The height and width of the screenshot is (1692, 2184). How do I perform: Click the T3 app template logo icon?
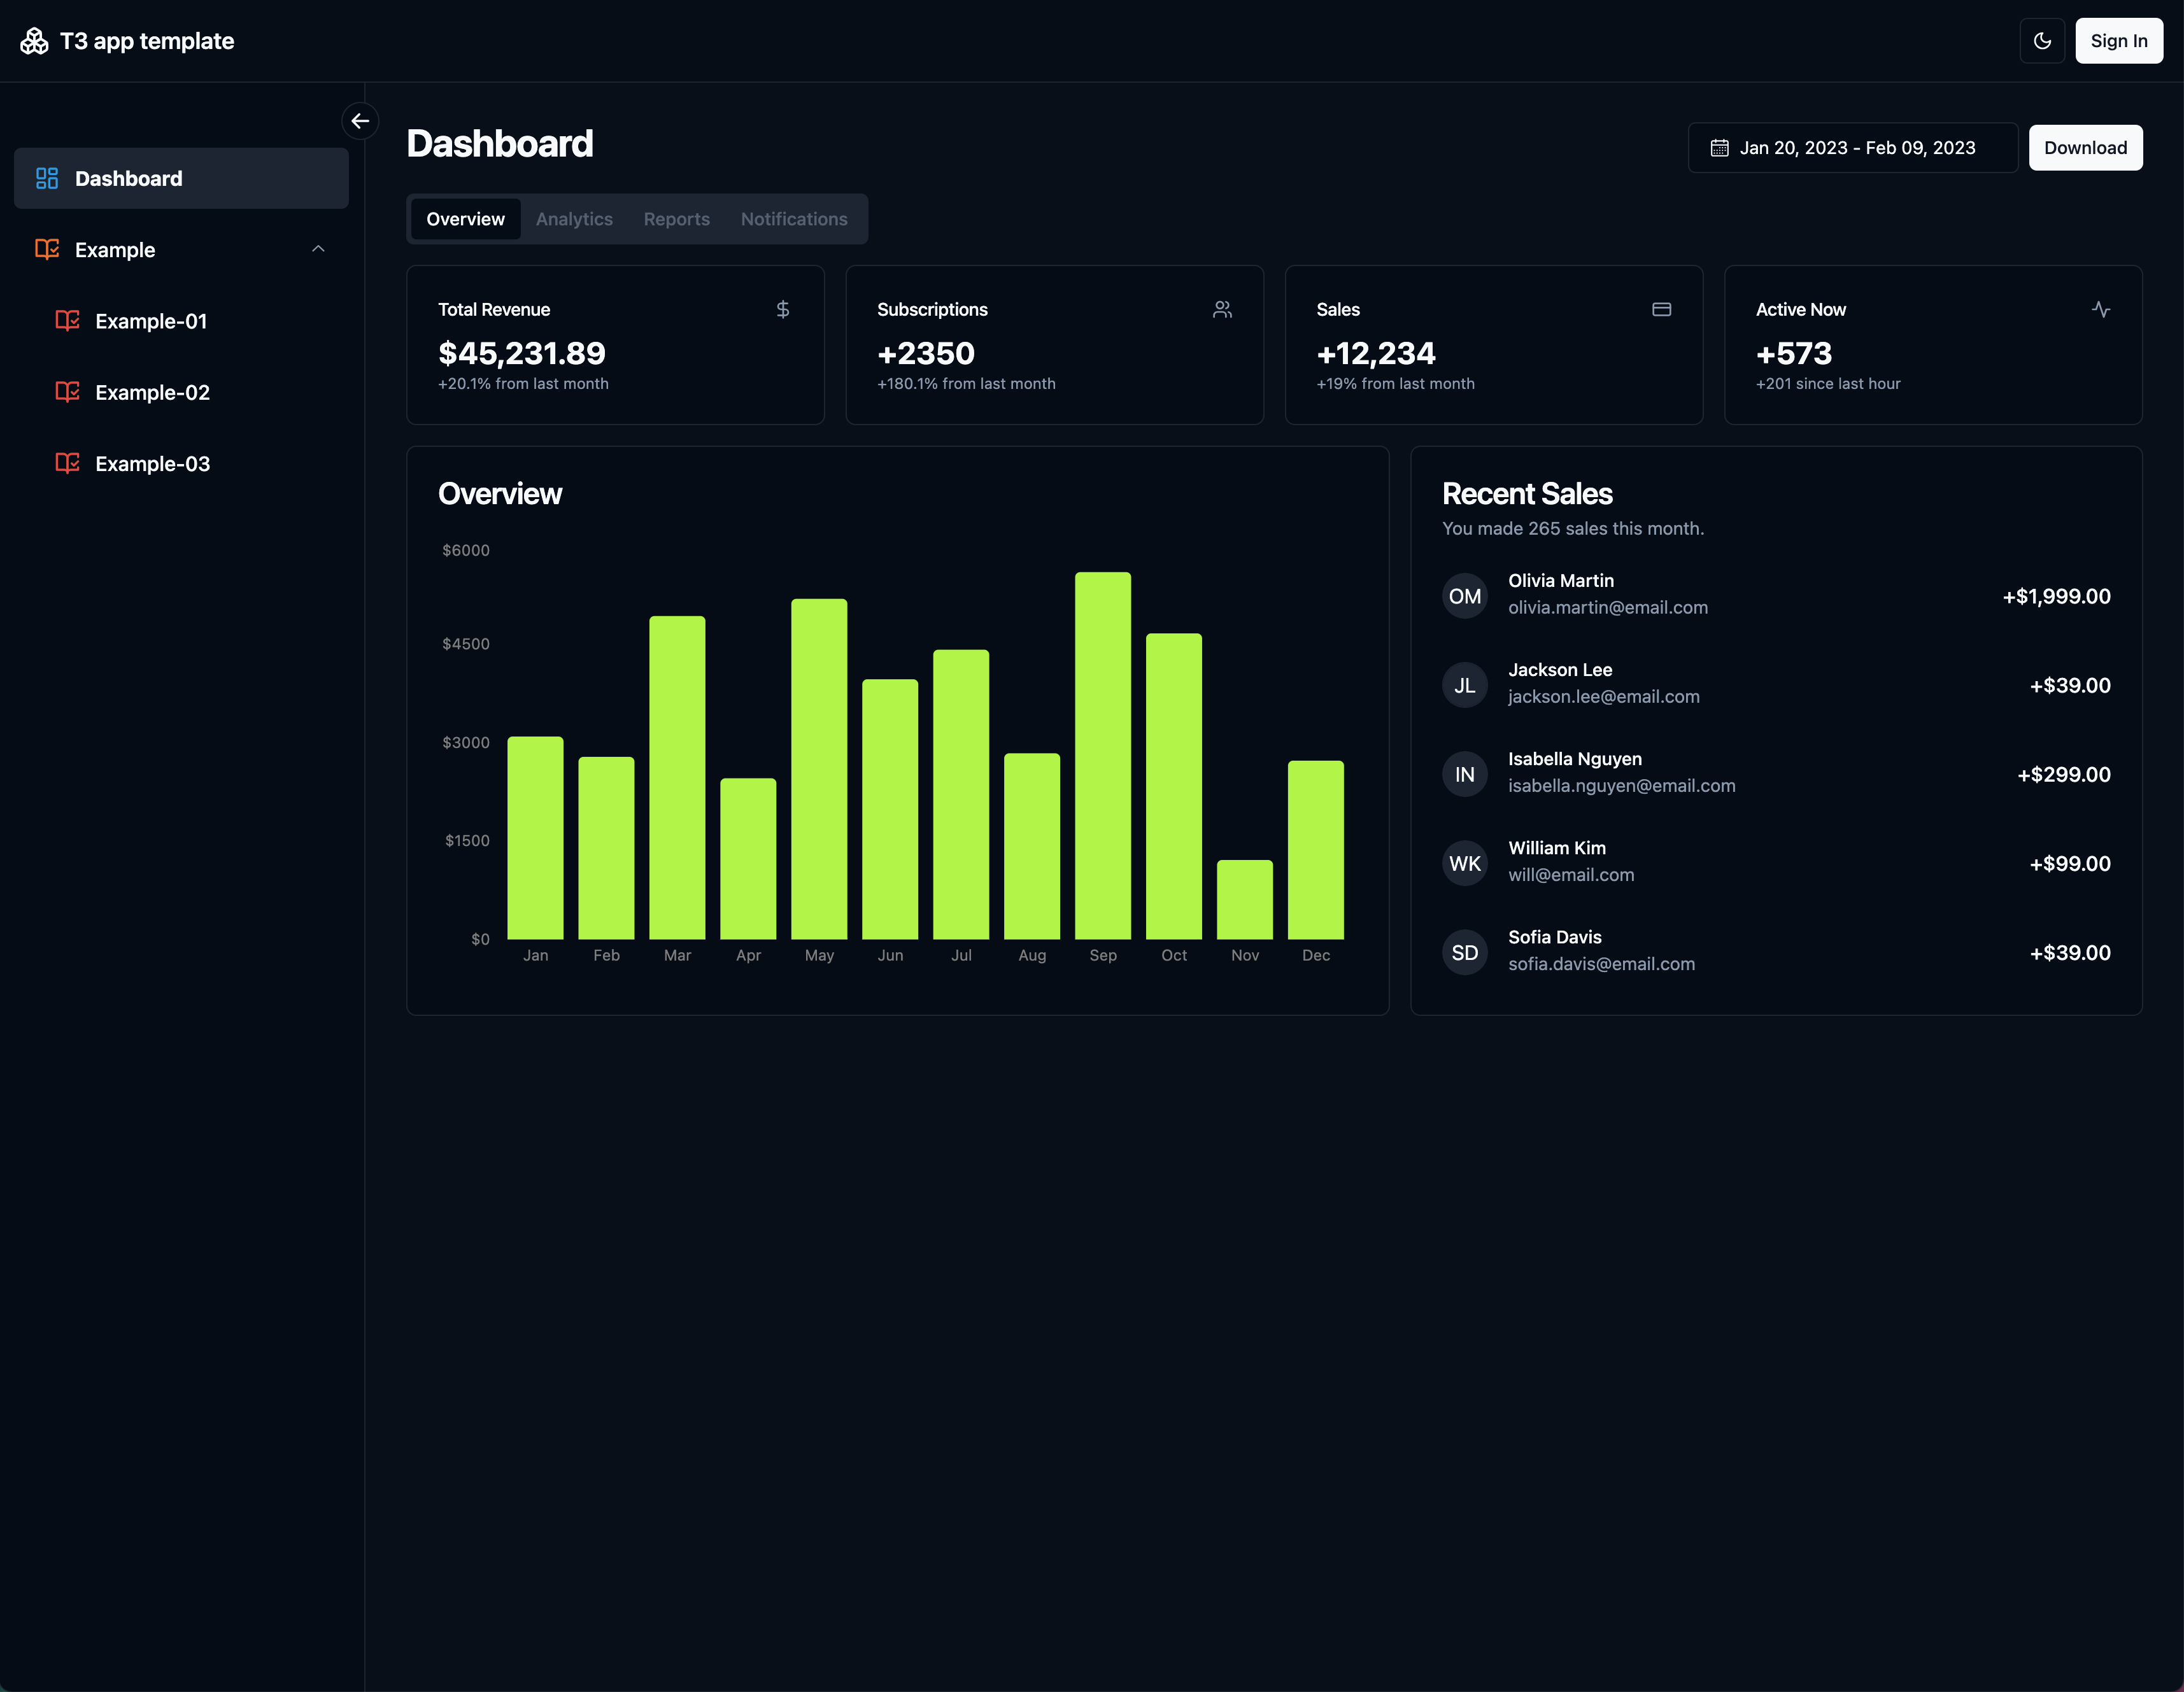[34, 41]
